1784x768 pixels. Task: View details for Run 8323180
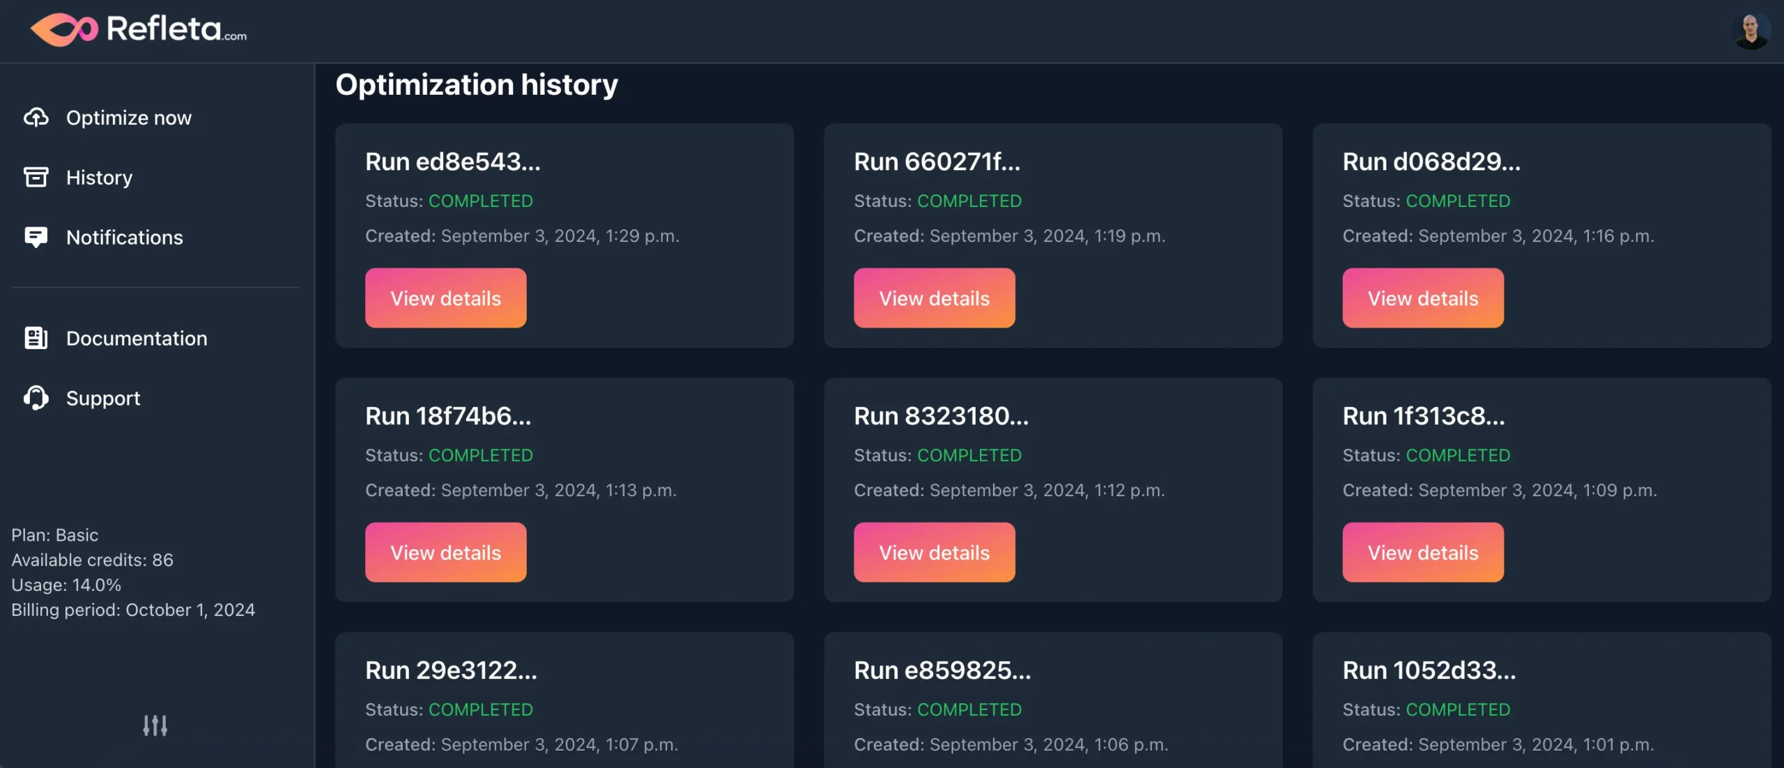934,552
